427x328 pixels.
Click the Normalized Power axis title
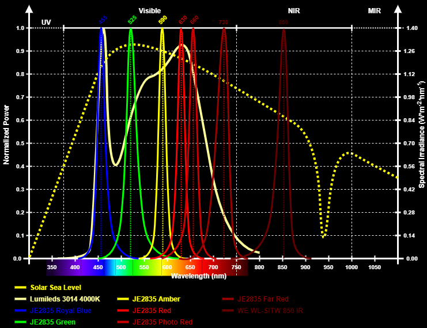pos(6,135)
